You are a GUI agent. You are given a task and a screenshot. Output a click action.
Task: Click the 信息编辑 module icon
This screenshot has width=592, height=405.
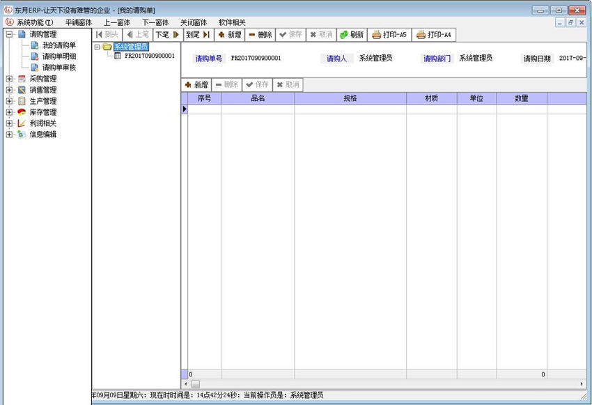tap(22, 134)
